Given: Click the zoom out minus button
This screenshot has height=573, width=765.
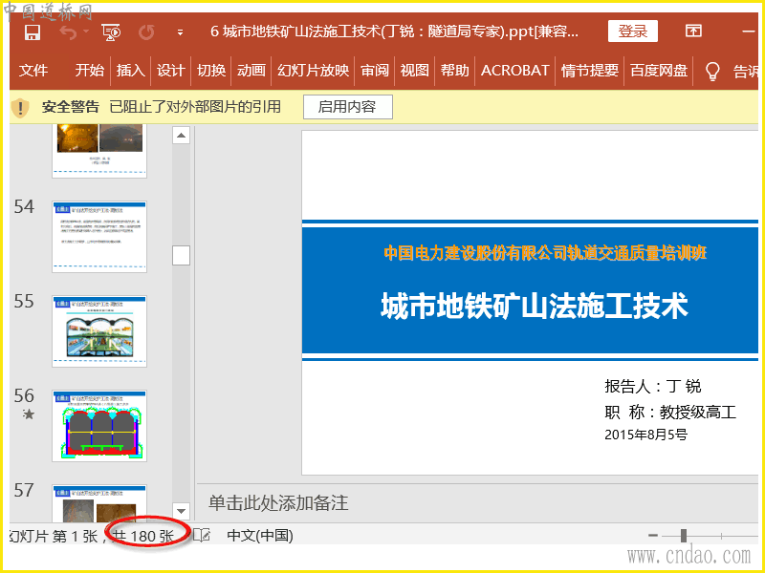Looking at the screenshot, I should (653, 536).
